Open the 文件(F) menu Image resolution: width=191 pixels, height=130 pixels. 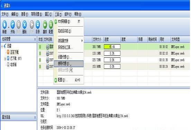click(x=5, y=14)
